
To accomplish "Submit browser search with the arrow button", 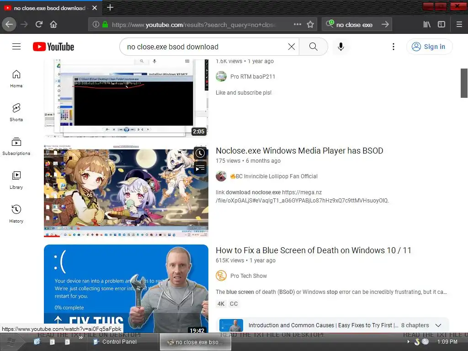I will [x=385, y=24].
